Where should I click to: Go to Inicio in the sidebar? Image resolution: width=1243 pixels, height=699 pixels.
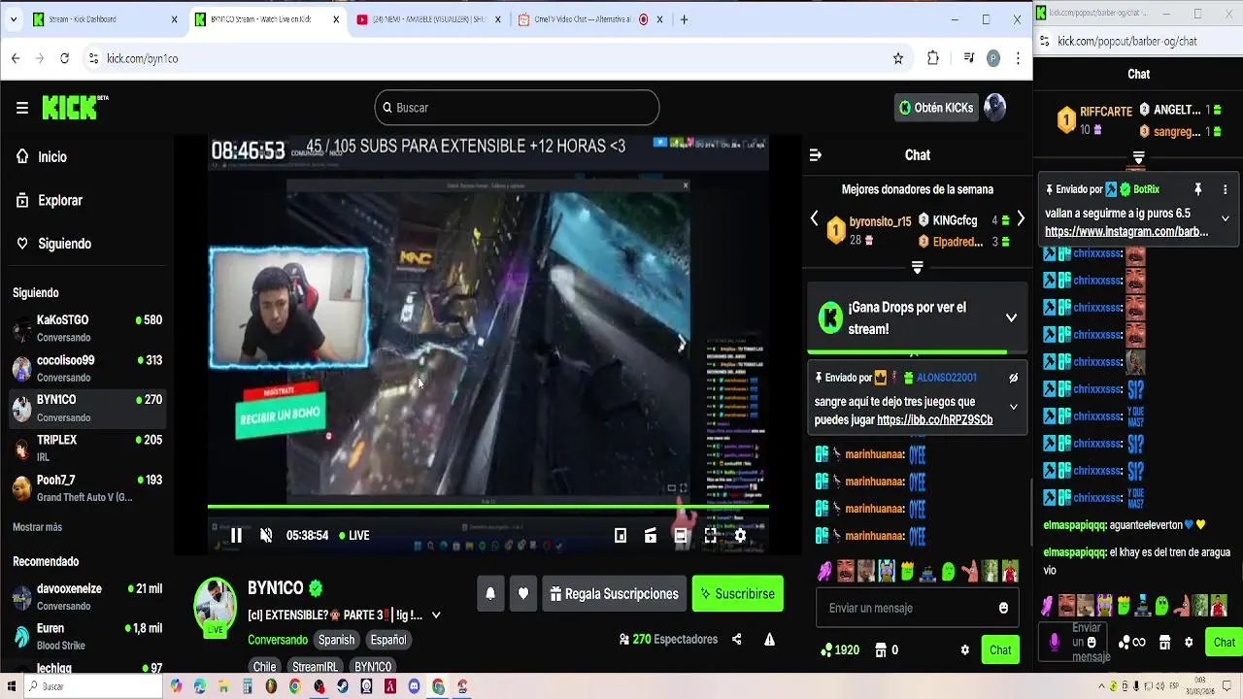pyautogui.click(x=41, y=156)
